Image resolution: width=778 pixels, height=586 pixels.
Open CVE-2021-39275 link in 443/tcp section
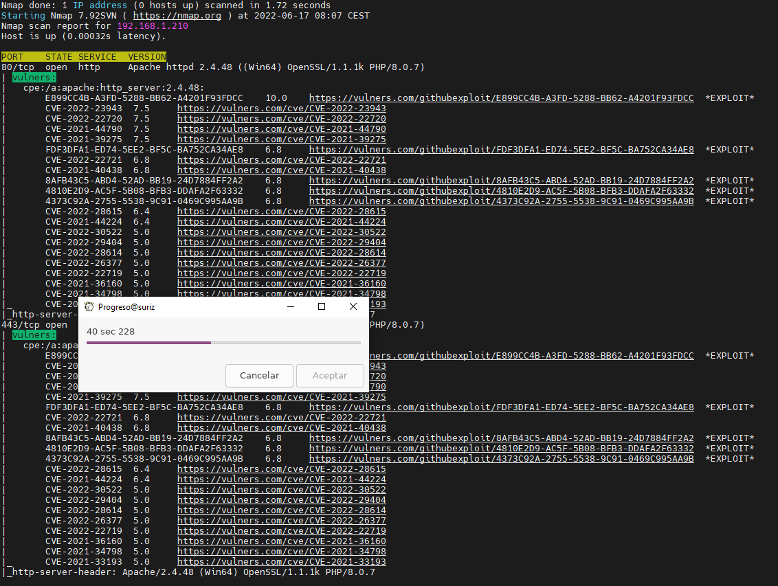[282, 396]
